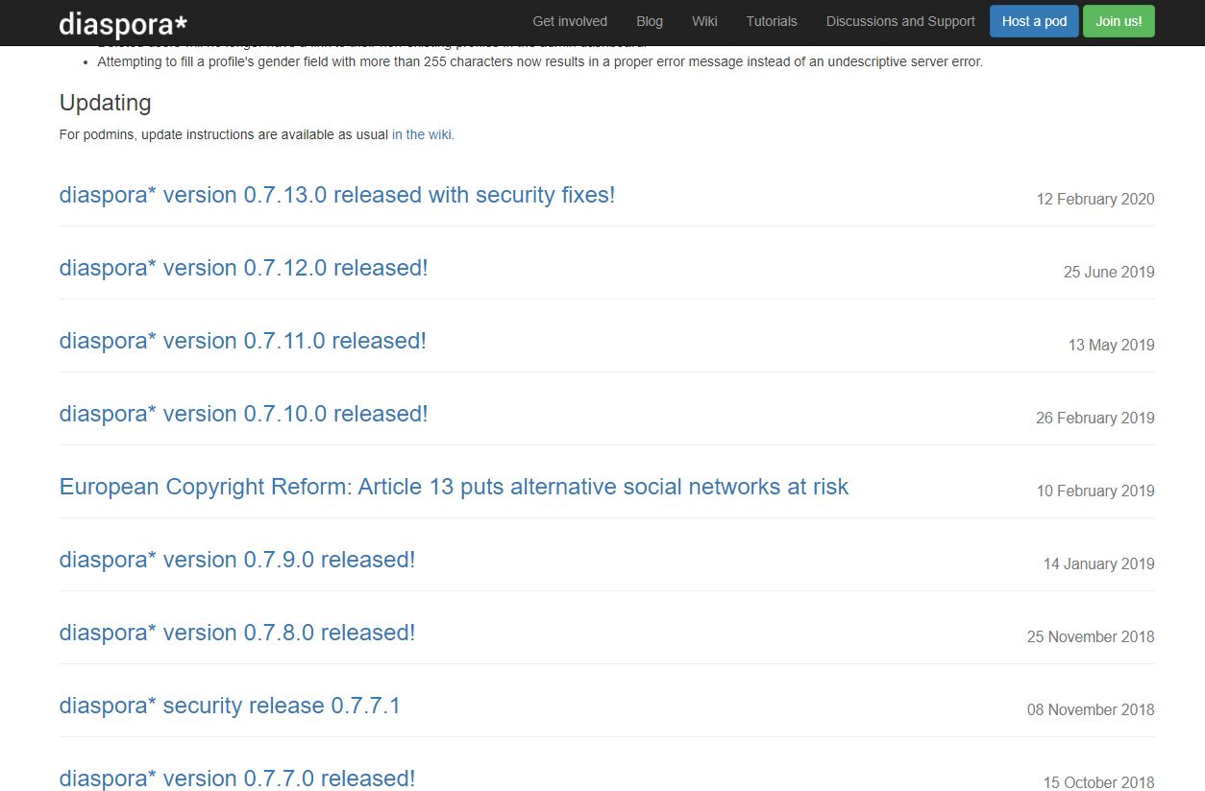Click the Updating heading
This screenshot has width=1205, height=791.
point(106,103)
